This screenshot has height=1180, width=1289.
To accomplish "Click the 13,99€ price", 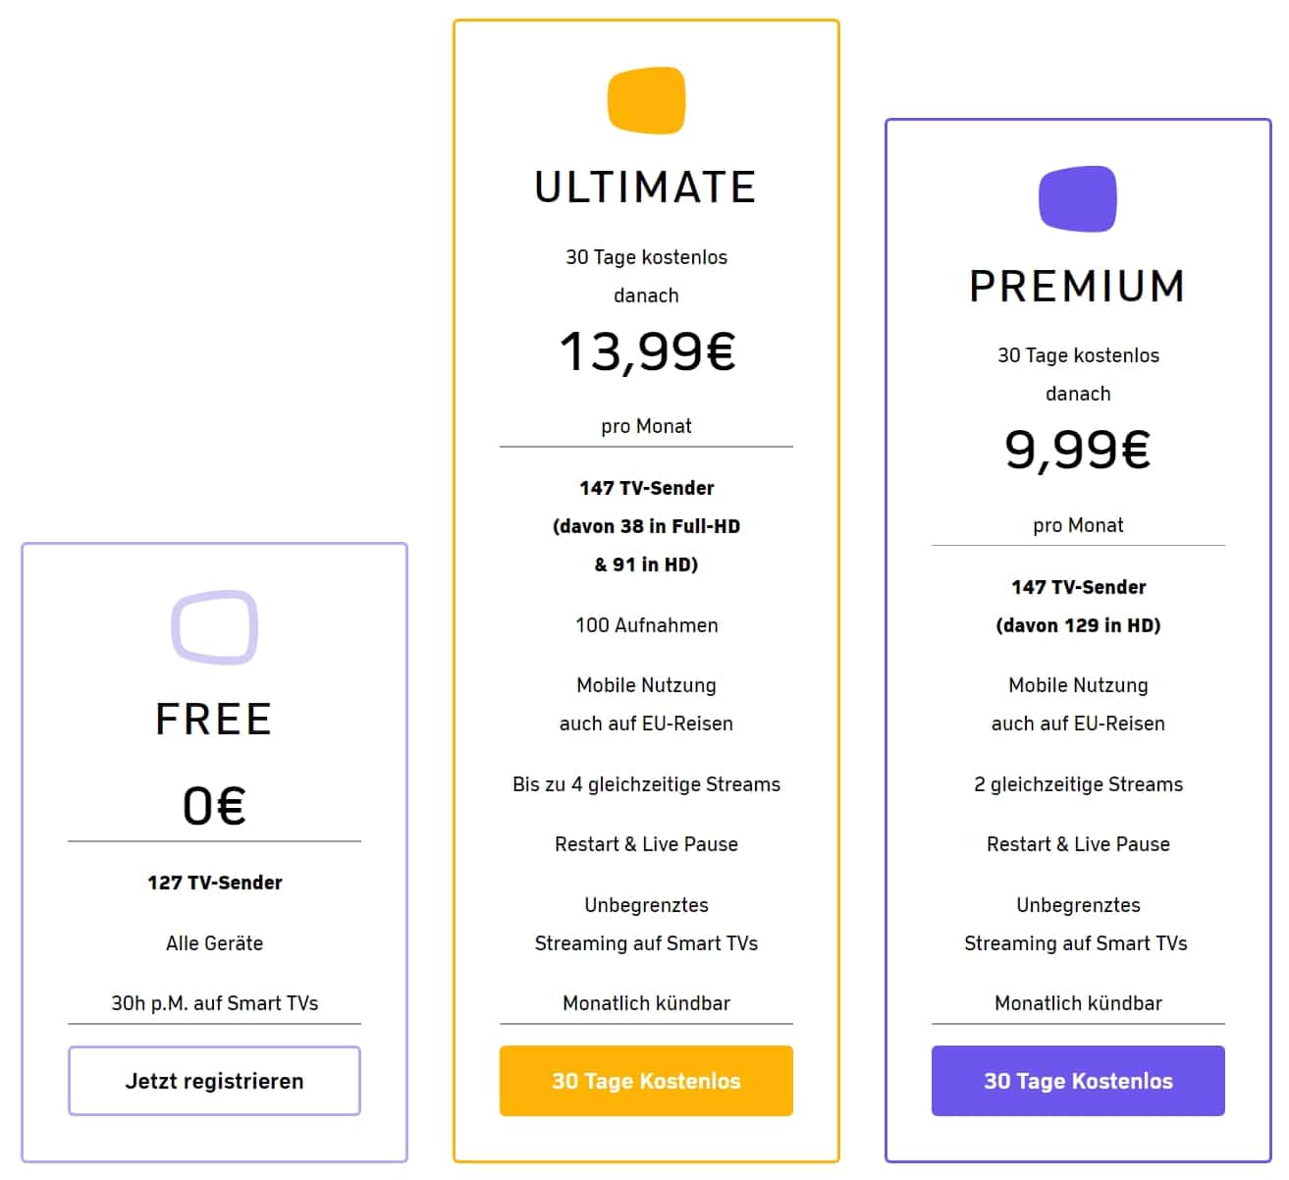I will 647,351.
